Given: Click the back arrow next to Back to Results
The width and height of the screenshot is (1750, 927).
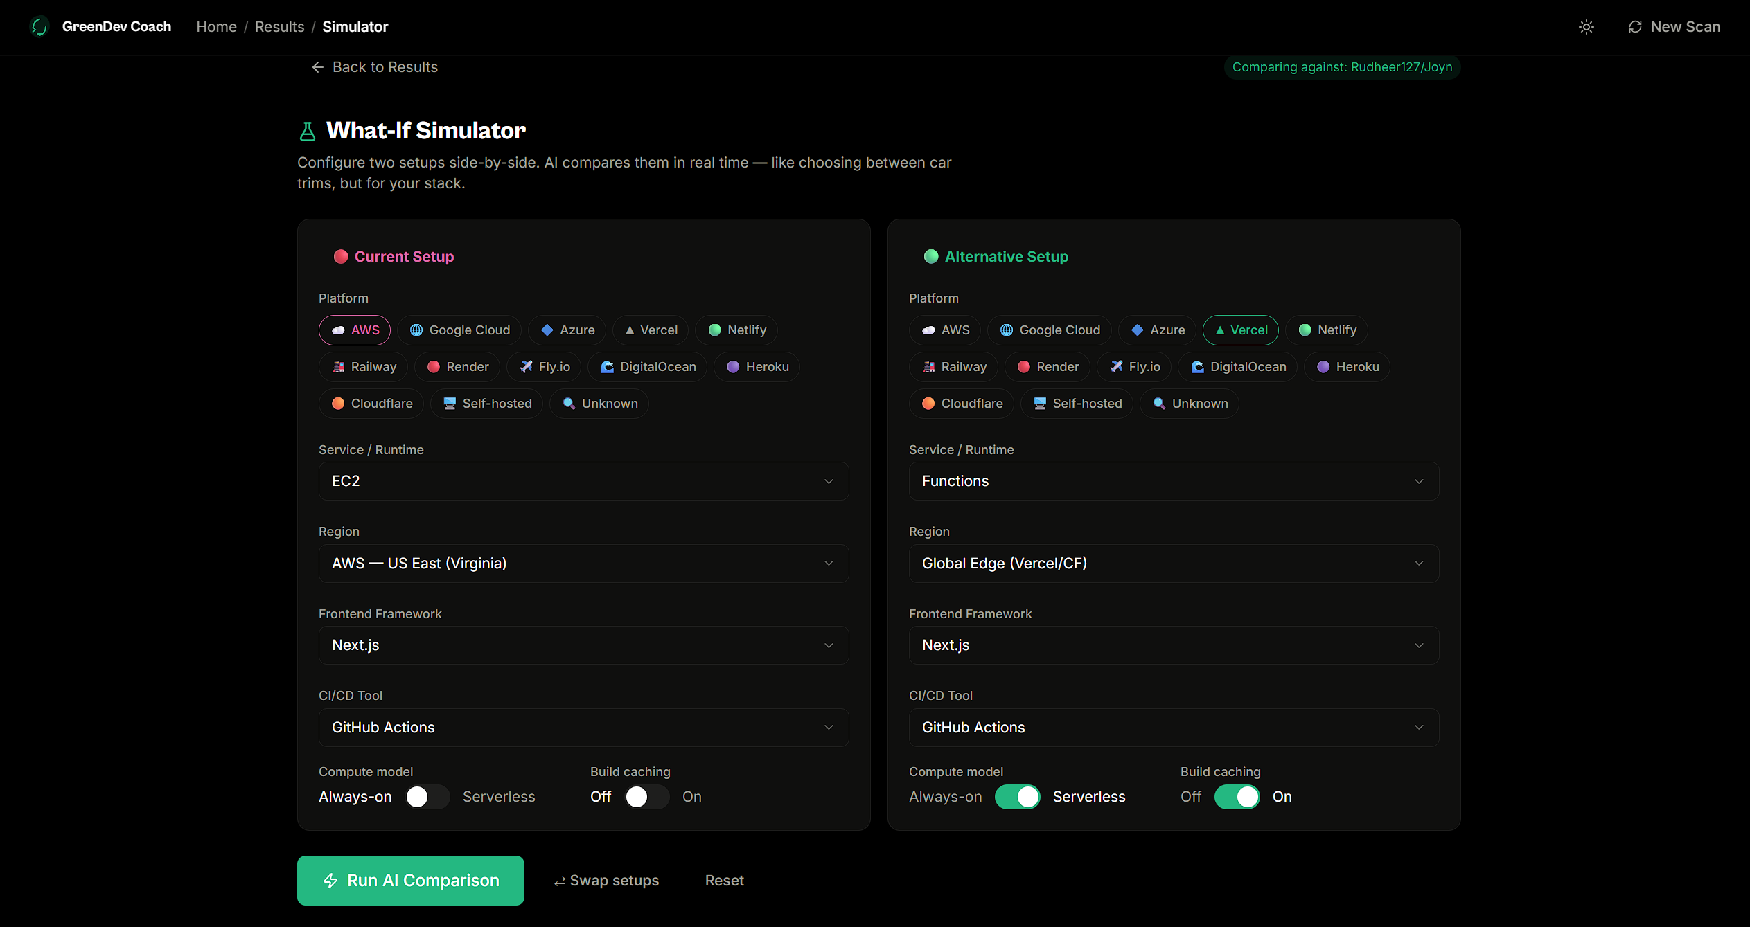Looking at the screenshot, I should click(317, 67).
